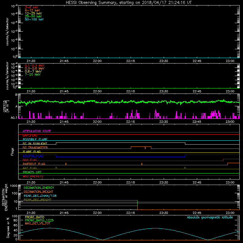Select the DECIMATION_ENERGY legend label
The width and height of the screenshot is (243, 243).
click(x=39, y=188)
